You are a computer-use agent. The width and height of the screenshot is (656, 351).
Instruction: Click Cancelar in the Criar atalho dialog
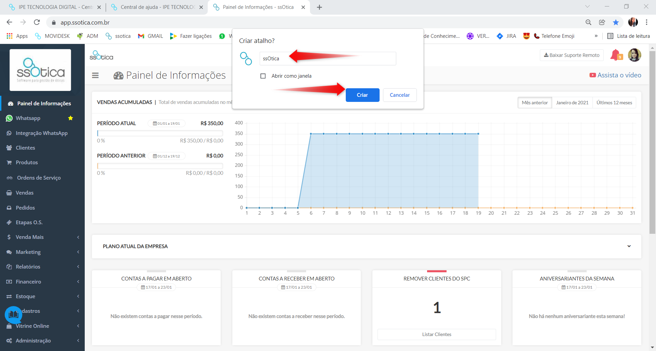click(x=400, y=95)
